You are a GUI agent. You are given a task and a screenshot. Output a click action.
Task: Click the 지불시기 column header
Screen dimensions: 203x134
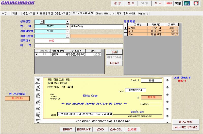click(x=156, y=25)
